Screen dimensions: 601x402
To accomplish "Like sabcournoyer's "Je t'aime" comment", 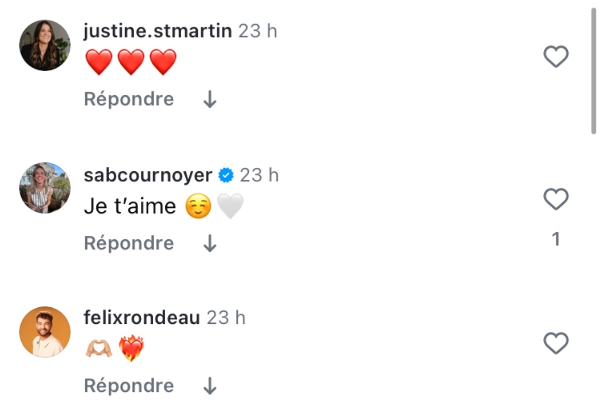I will [556, 200].
